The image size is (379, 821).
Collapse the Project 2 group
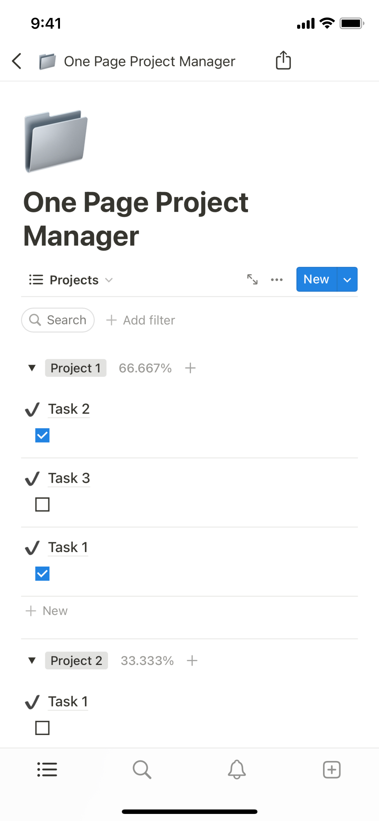[32, 660]
